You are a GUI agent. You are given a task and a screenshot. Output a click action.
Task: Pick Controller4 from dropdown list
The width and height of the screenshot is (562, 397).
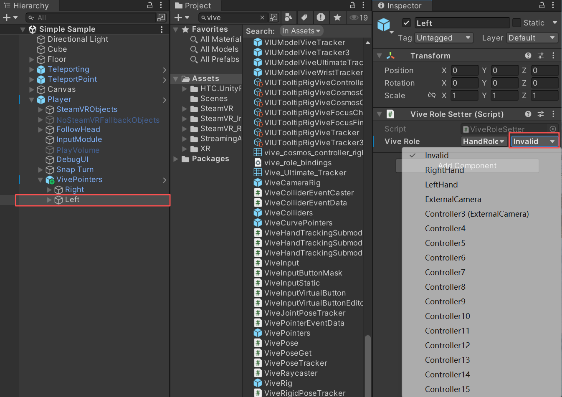click(481, 228)
